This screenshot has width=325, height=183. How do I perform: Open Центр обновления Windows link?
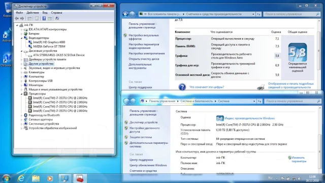148,165
